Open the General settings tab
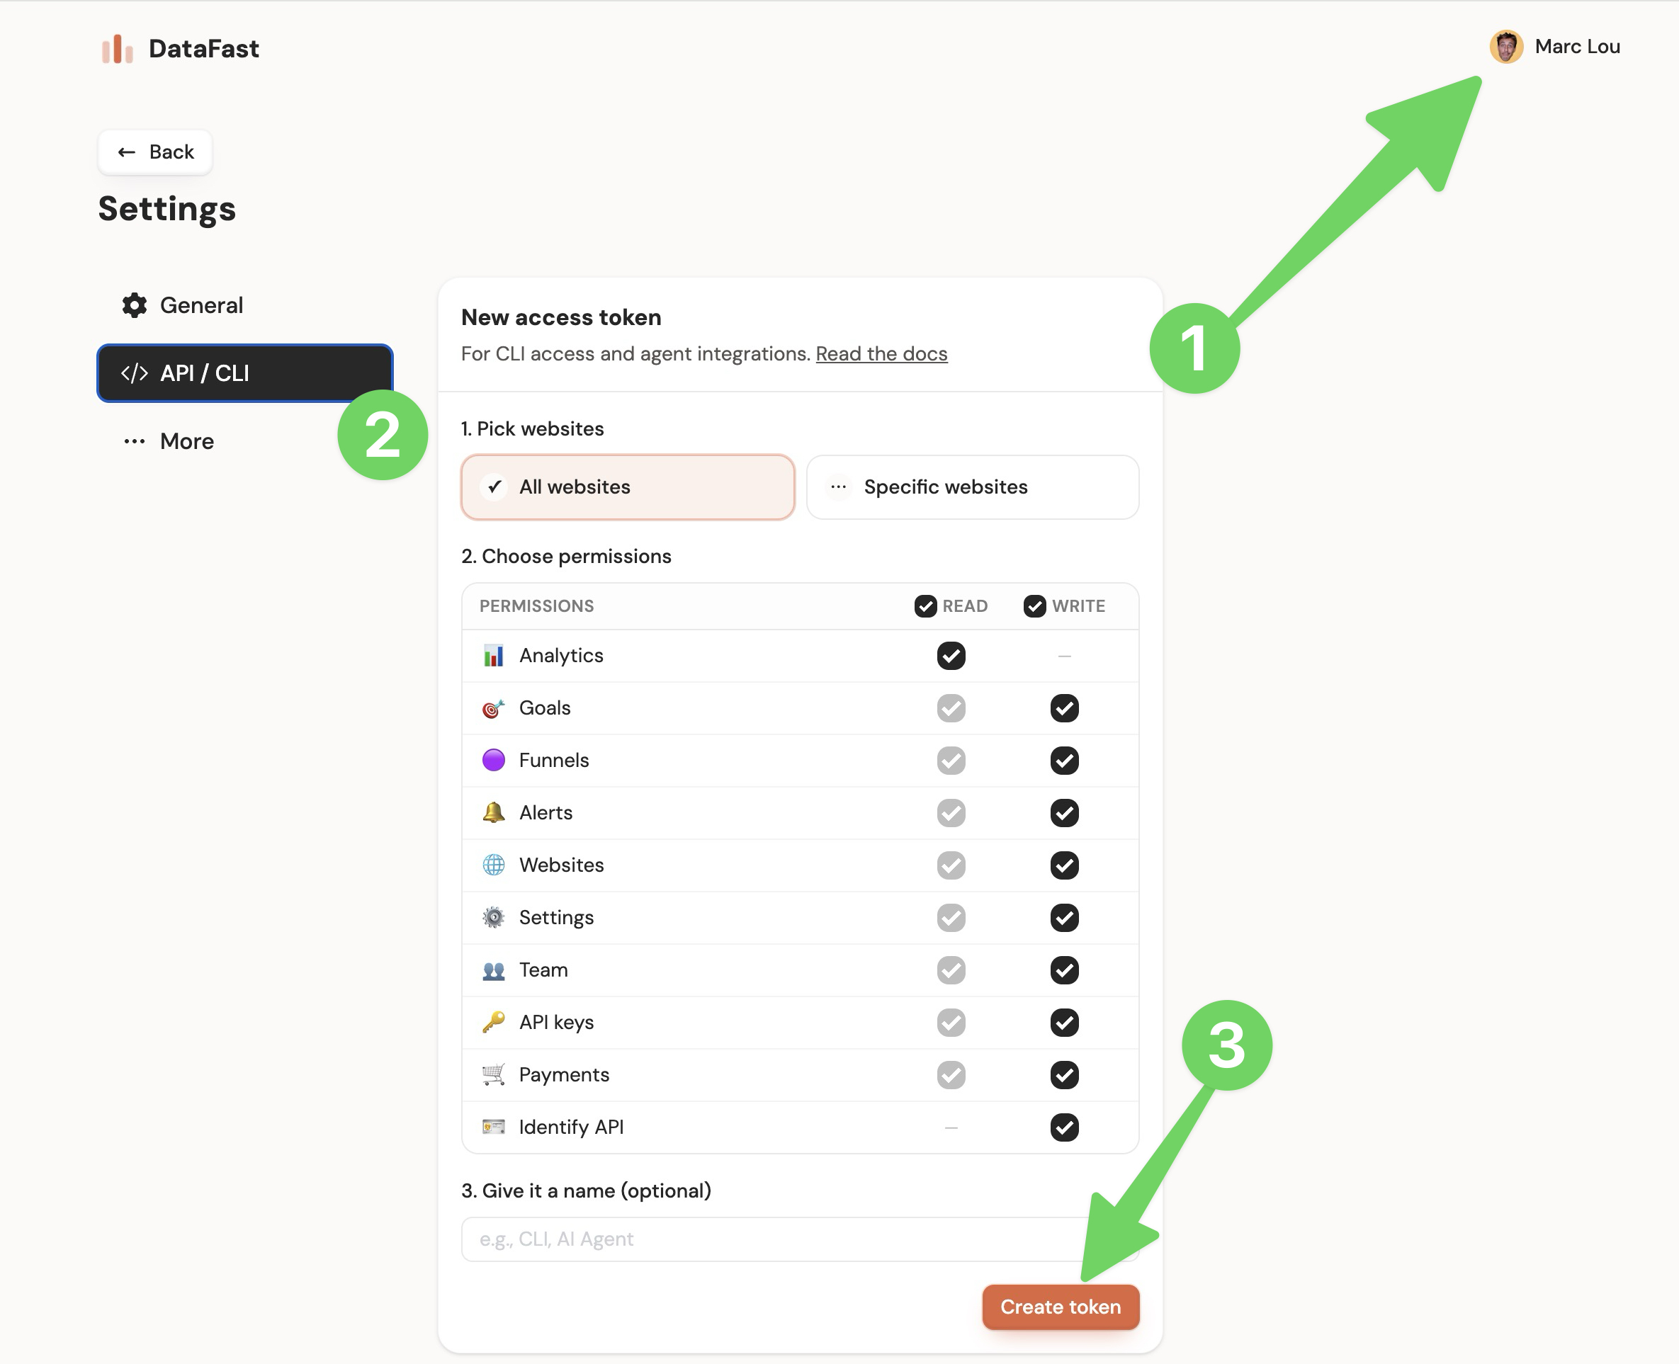Screen dimensions: 1679x1364 coord(244,306)
